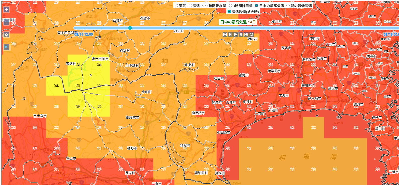Select the 天気 radio option
Viewport: 399px width, 185px height.
click(176, 6)
